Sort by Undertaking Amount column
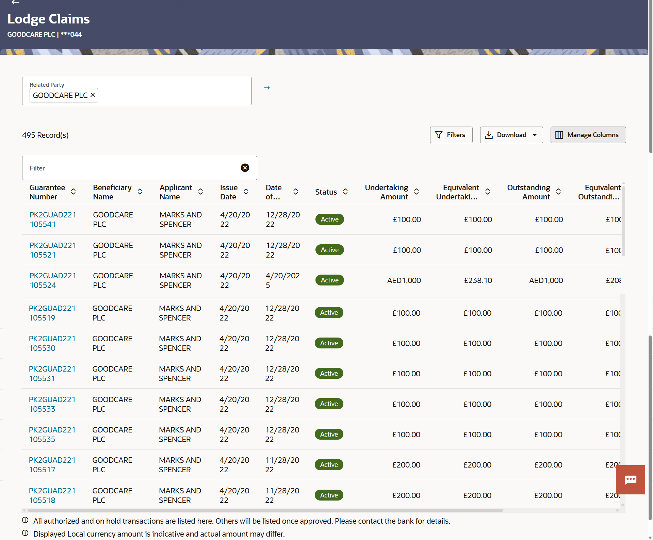653x540 pixels. pyautogui.click(x=416, y=192)
